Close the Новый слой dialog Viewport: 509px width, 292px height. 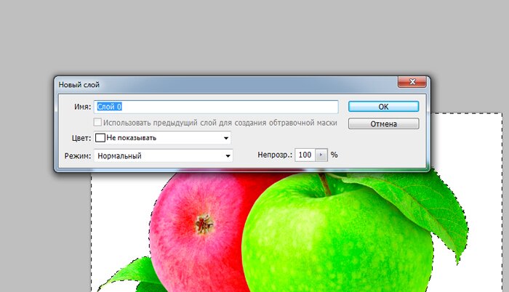[412, 82]
